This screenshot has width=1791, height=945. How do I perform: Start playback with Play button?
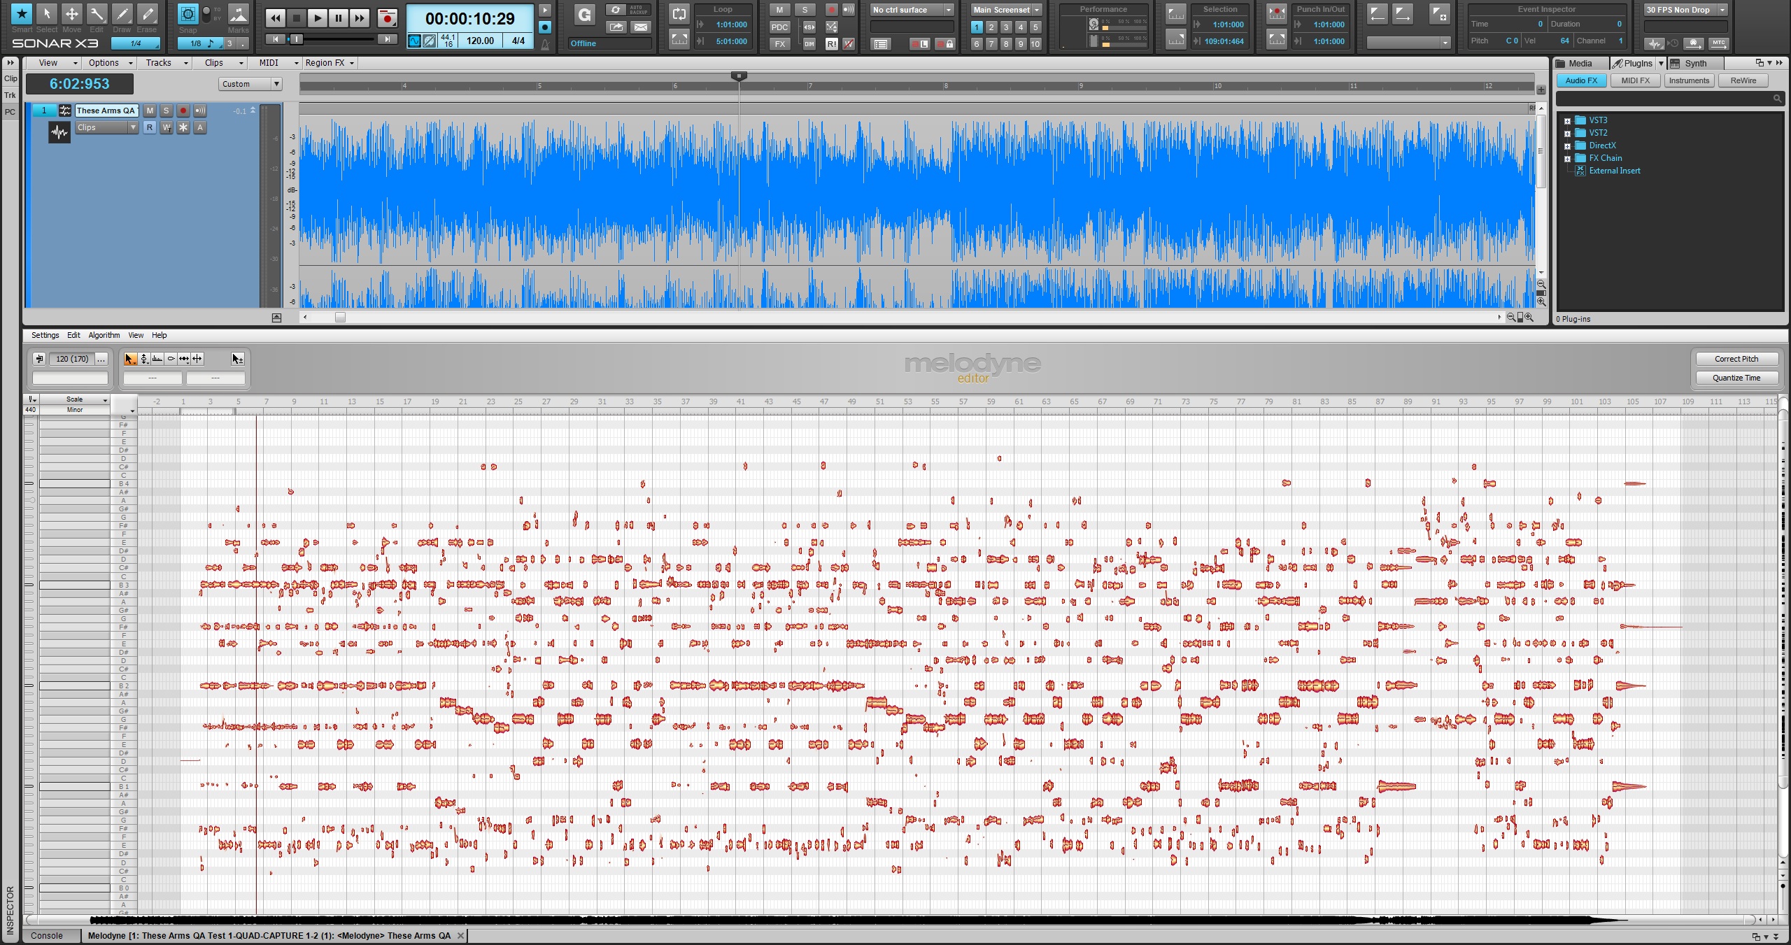(318, 18)
